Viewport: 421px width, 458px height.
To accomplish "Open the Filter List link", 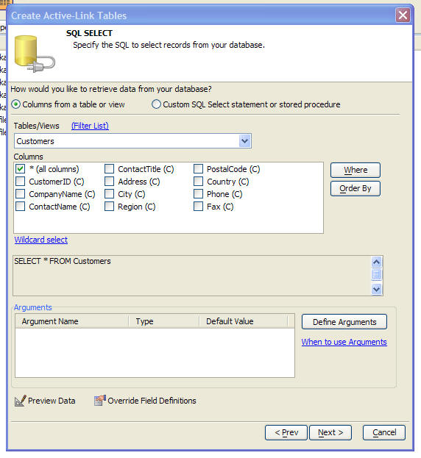I will point(90,126).
